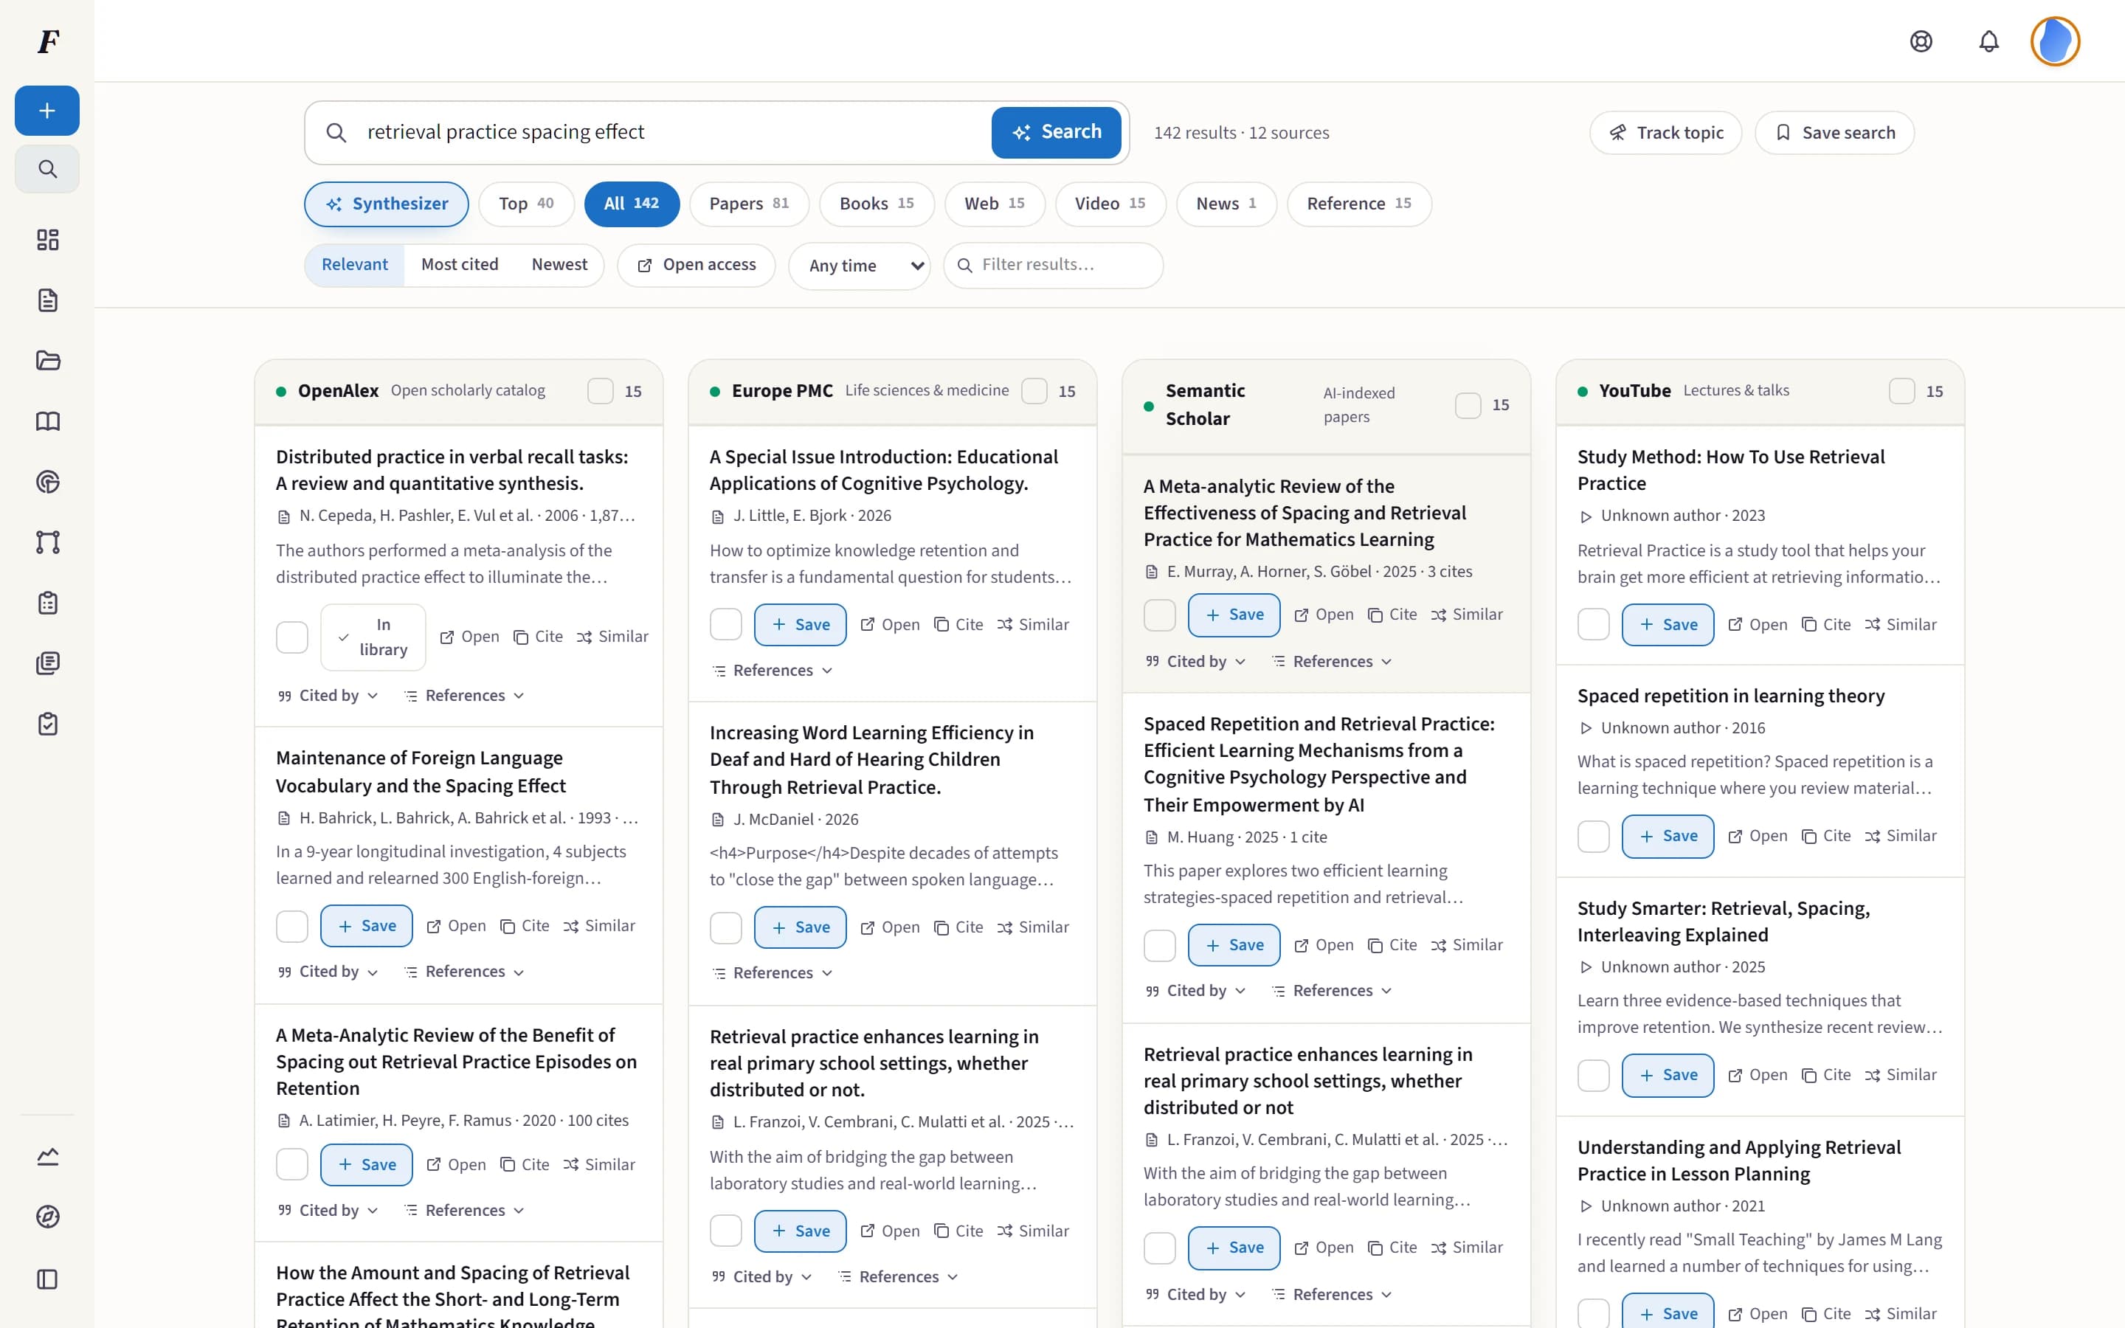
Task: Open the analytics chart icon in sidebar
Action: 47,1157
